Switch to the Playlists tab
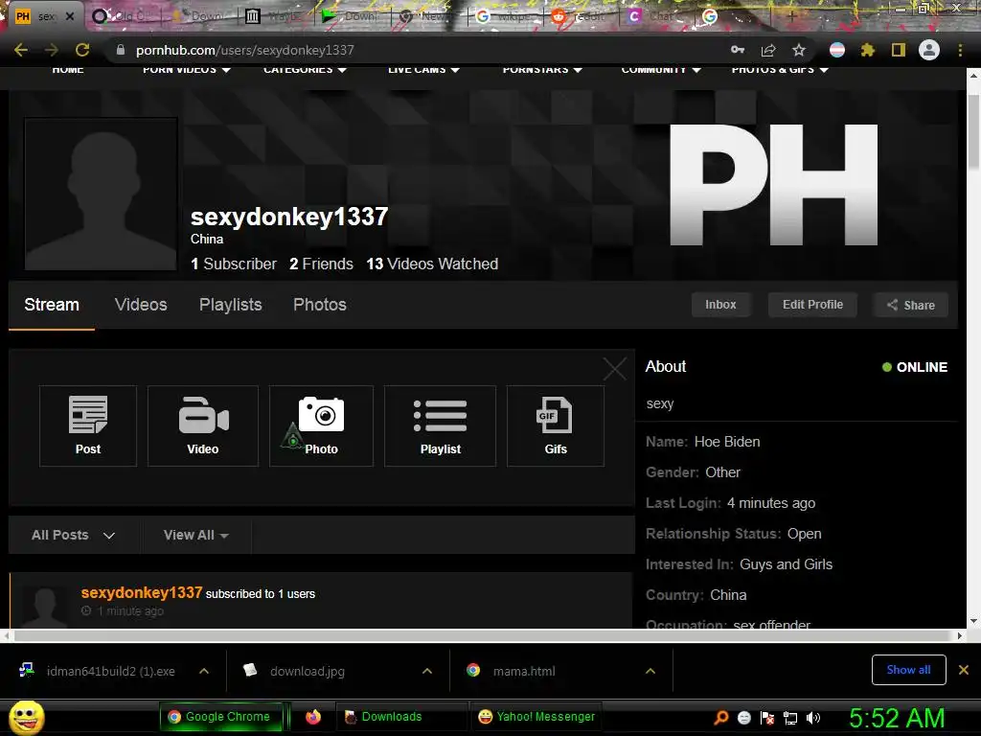The width and height of the screenshot is (981, 736). [230, 305]
